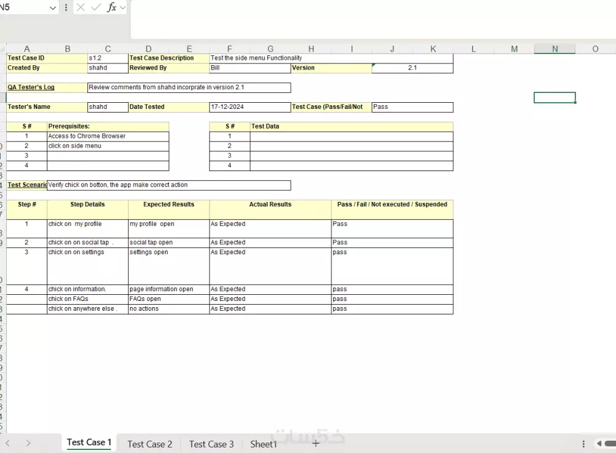Select the 'Test Data' header cell

point(352,126)
